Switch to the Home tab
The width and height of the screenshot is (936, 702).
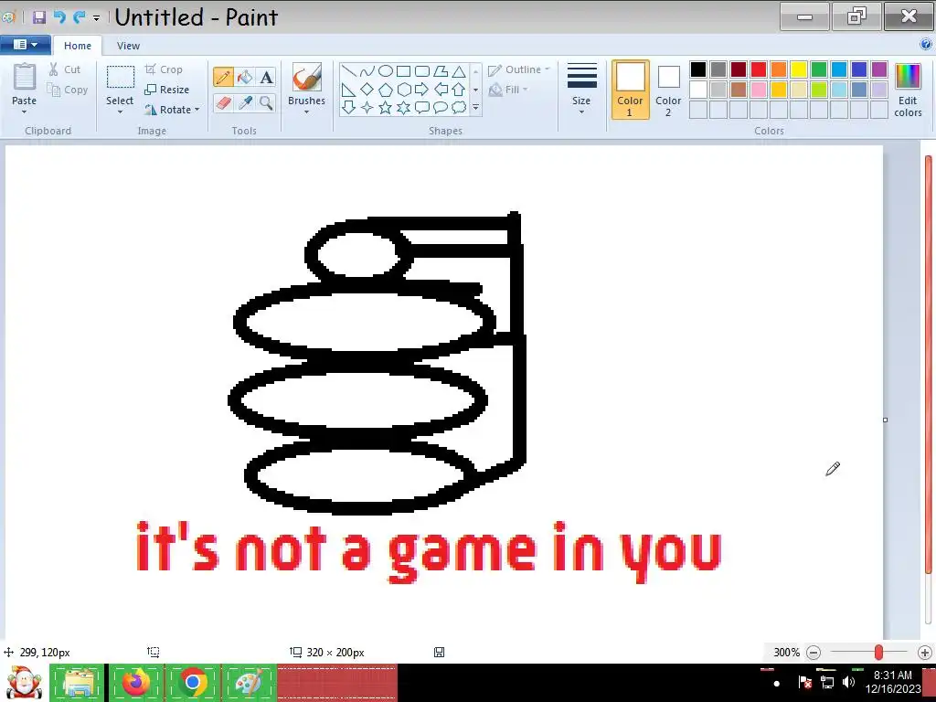tap(78, 46)
